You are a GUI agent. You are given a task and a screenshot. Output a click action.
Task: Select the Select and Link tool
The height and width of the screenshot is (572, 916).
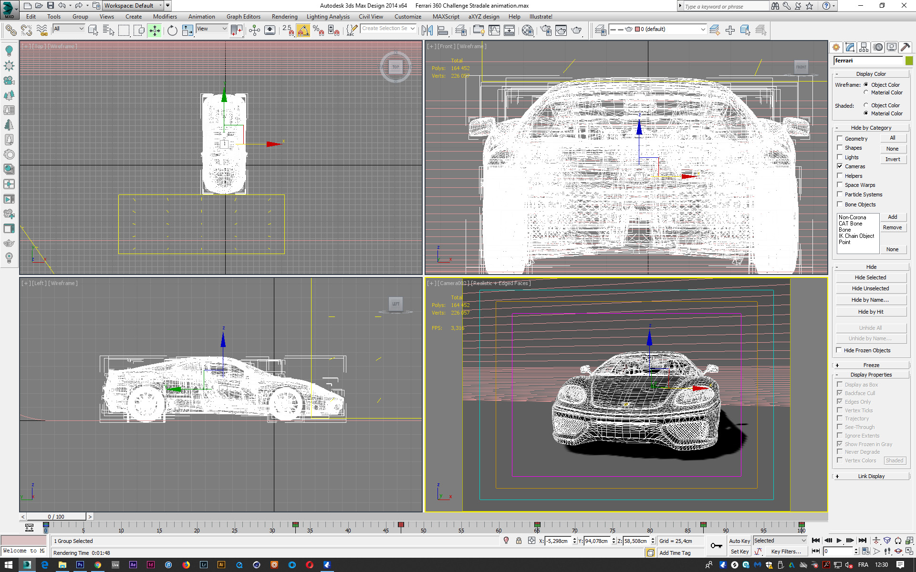point(10,31)
